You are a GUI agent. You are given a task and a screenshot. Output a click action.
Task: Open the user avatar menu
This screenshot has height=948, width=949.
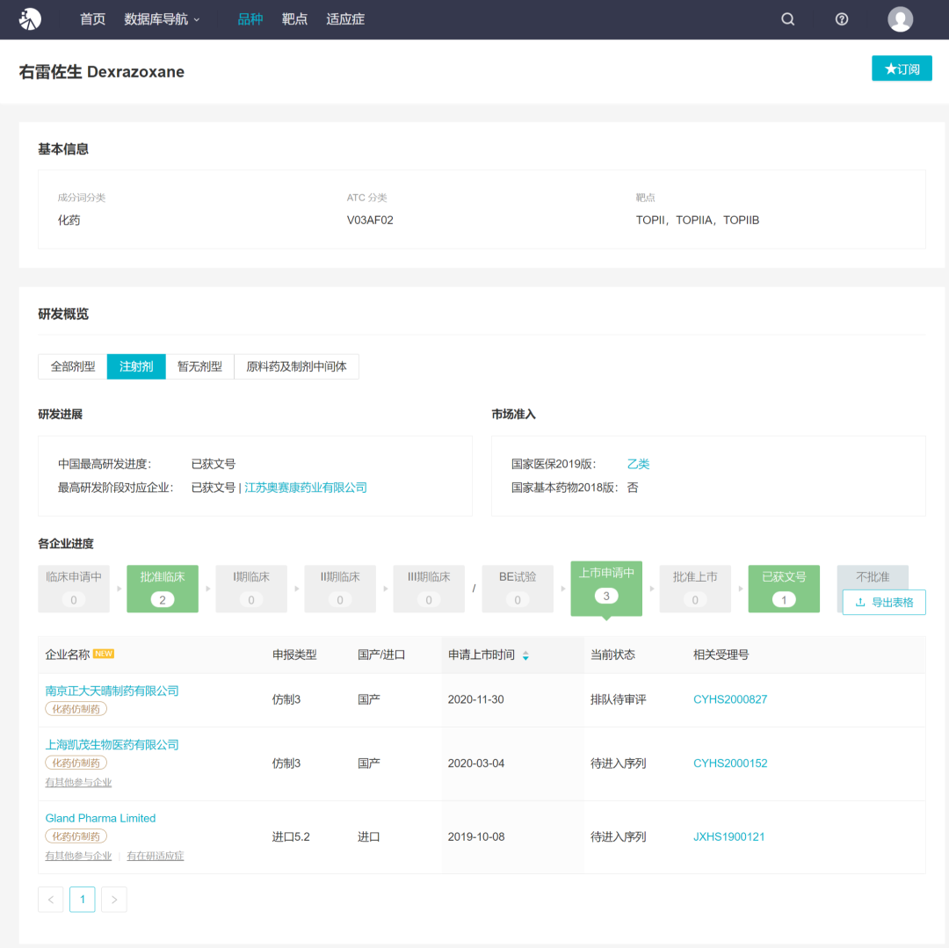pos(900,19)
